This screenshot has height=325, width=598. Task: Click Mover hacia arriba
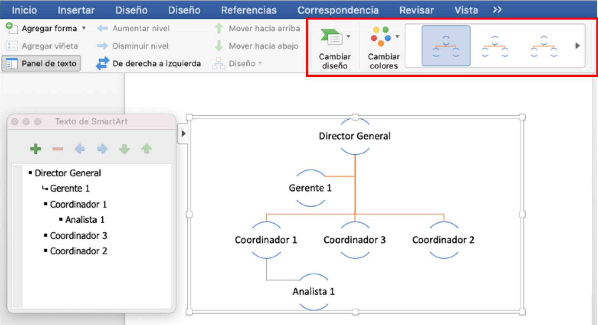[257, 28]
